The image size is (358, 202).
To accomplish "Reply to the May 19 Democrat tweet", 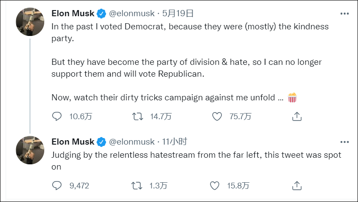I will click(x=57, y=116).
